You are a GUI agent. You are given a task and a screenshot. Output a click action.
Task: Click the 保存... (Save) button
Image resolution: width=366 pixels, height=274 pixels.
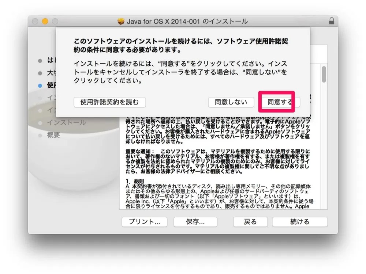pos(195,222)
